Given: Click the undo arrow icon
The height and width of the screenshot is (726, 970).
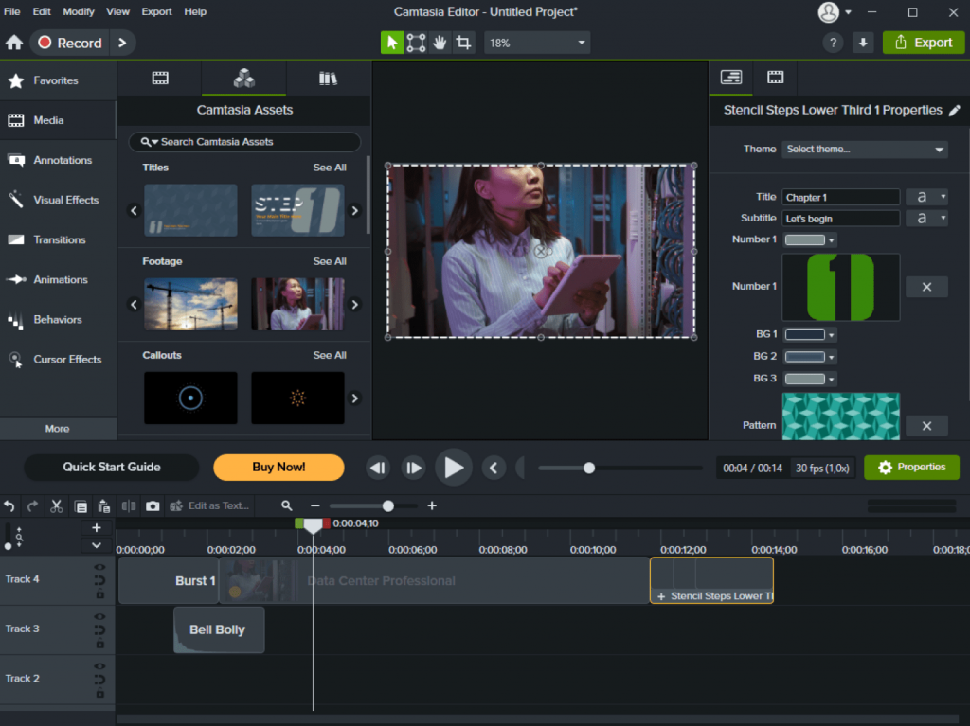Looking at the screenshot, I should click(9, 506).
